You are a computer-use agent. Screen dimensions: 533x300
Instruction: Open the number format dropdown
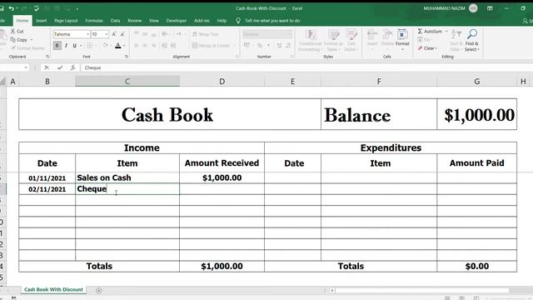290,34
